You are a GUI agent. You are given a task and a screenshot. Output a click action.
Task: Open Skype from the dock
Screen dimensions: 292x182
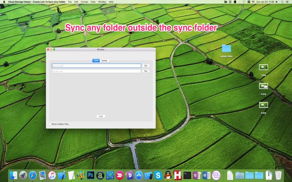pyautogui.click(x=158, y=175)
